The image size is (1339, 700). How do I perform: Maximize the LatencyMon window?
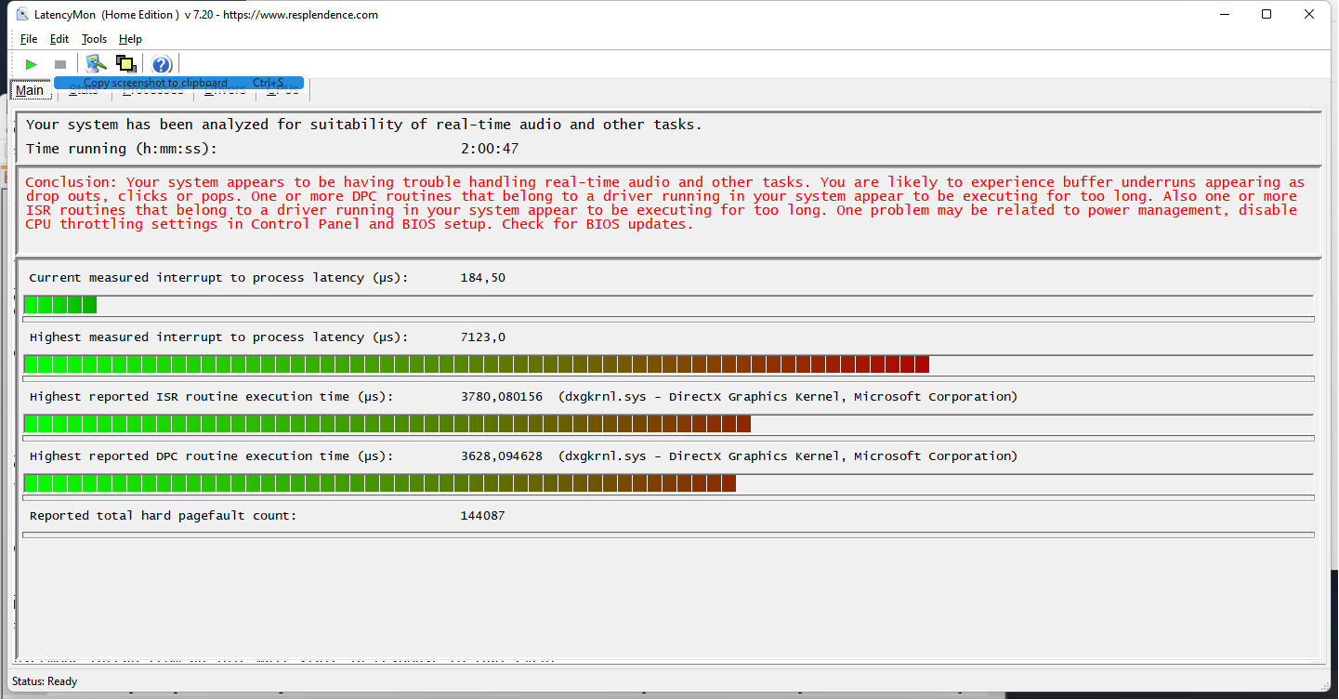click(x=1267, y=14)
